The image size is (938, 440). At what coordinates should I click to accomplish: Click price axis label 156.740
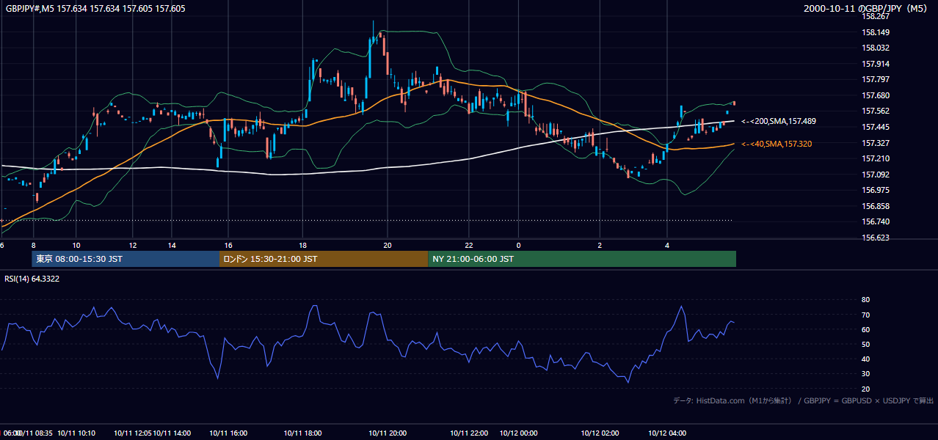tap(876, 221)
